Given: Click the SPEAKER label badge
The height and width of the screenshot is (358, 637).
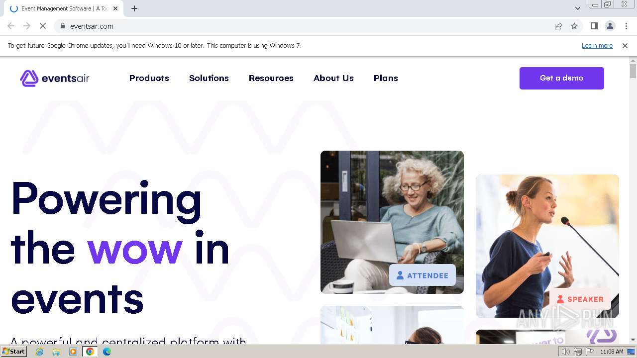Looking at the screenshot, I should point(580,299).
